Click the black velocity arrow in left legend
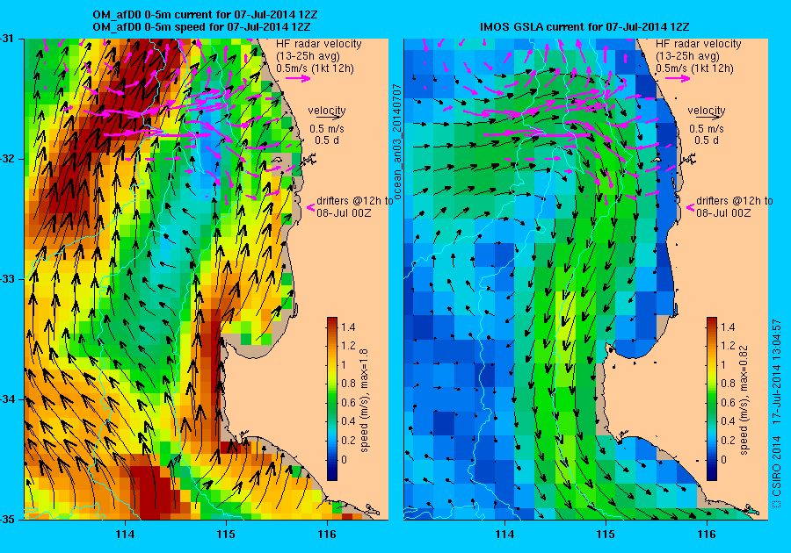791x553 pixels. (x=330, y=117)
